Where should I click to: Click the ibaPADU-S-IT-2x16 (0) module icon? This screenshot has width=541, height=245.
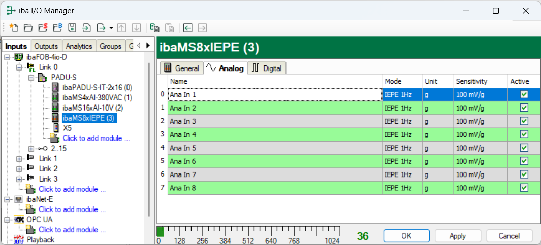coord(54,87)
